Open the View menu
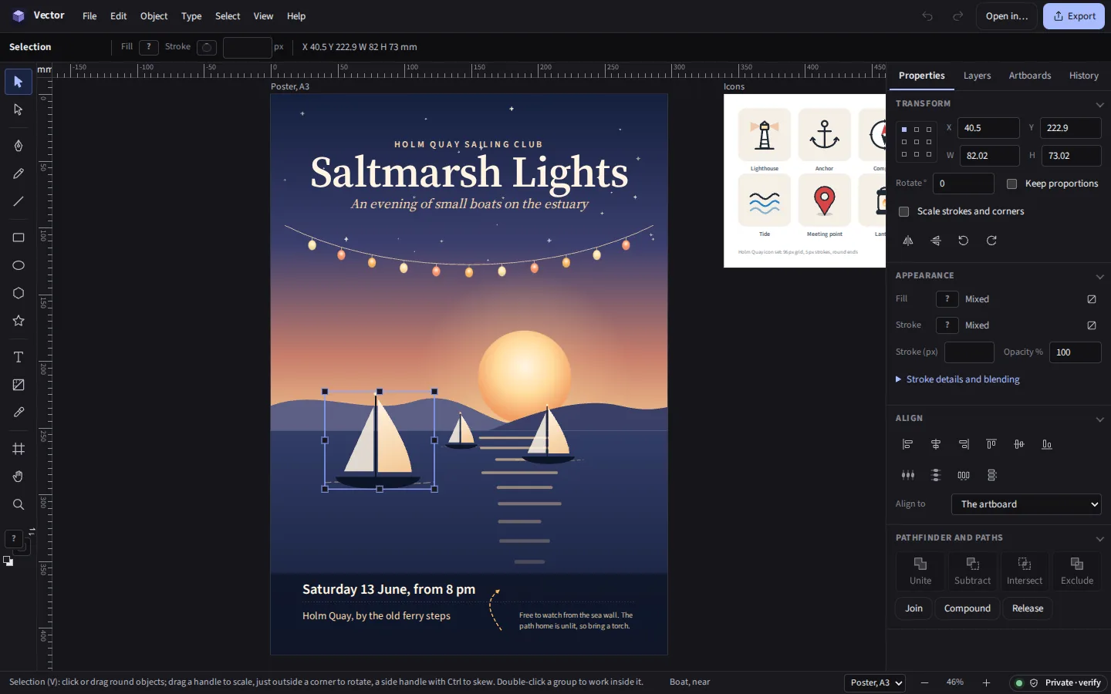The height and width of the screenshot is (694, 1111). [x=263, y=16]
